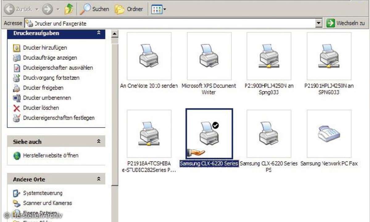
Task: Click the red X delete printer icon
Action: 17,108
